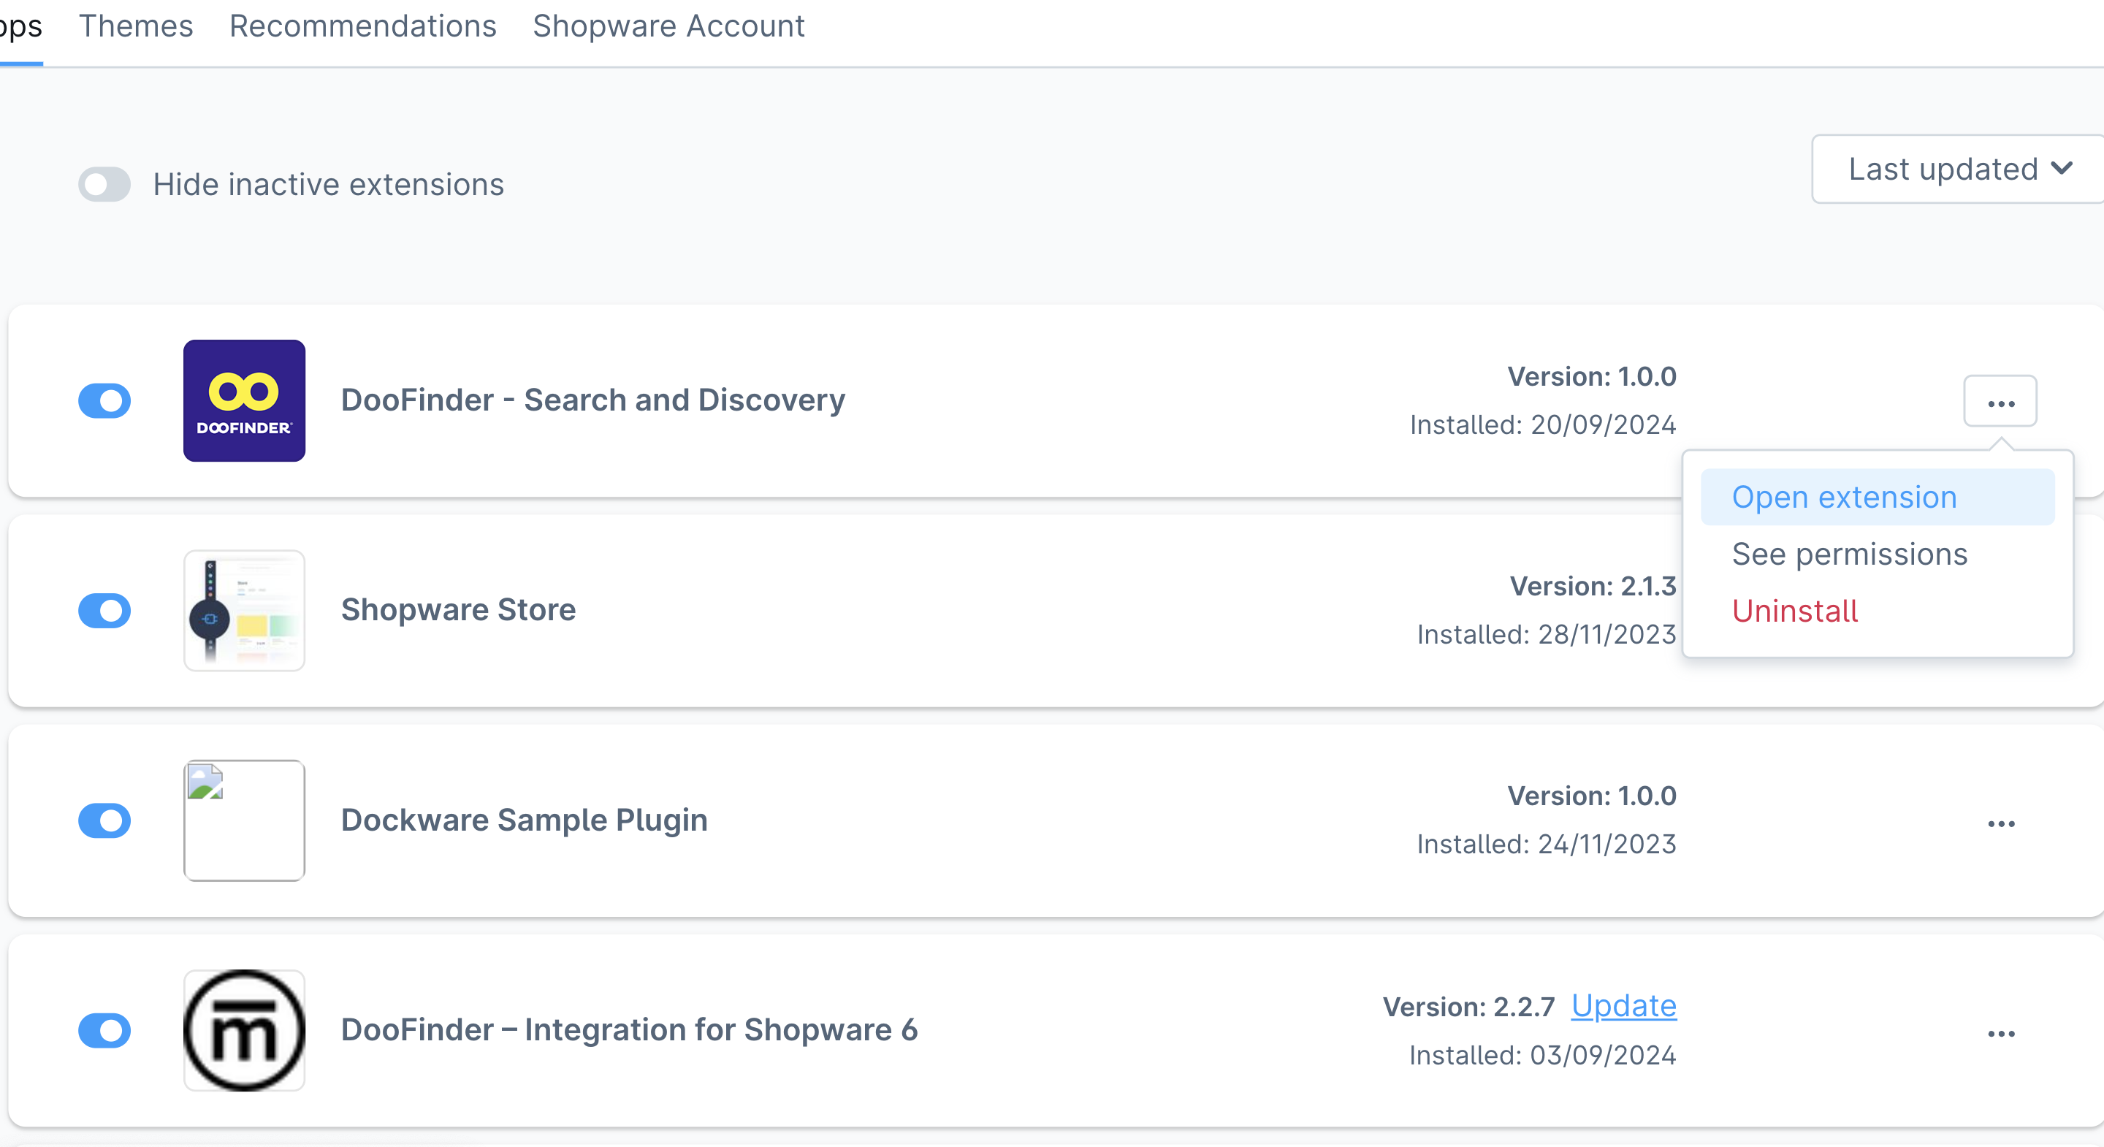This screenshot has width=2104, height=1147.
Task: Click the DooFinder - Search and Discovery title
Action: [x=593, y=400]
